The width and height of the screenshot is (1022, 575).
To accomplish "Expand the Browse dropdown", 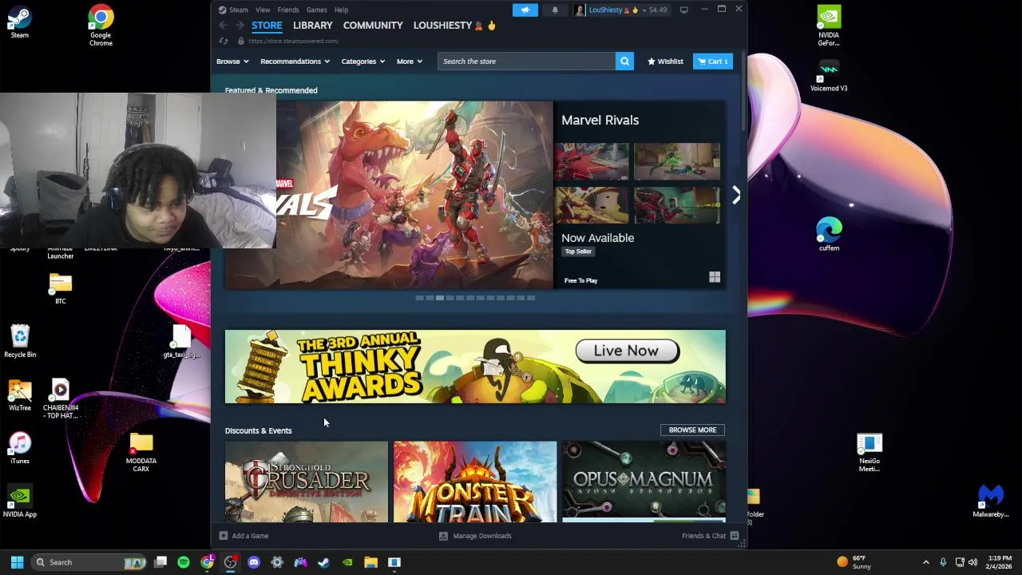I will 232,61.
